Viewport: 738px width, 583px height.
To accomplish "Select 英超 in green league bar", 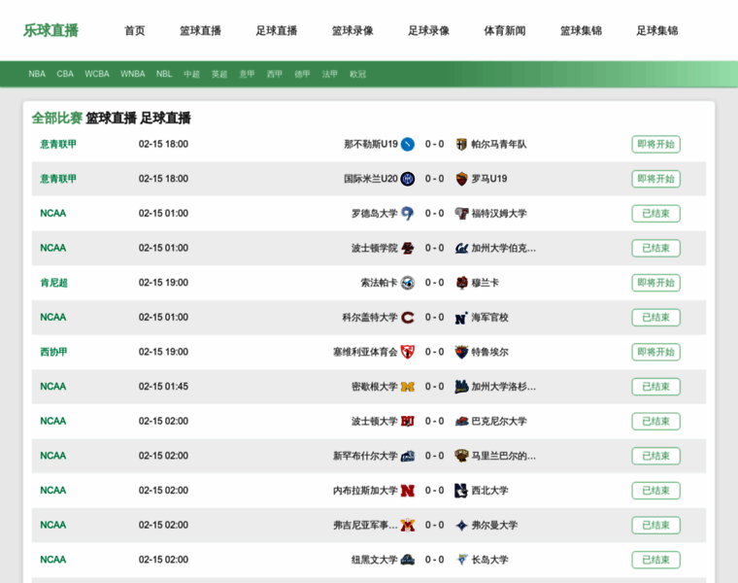I will coord(219,74).
